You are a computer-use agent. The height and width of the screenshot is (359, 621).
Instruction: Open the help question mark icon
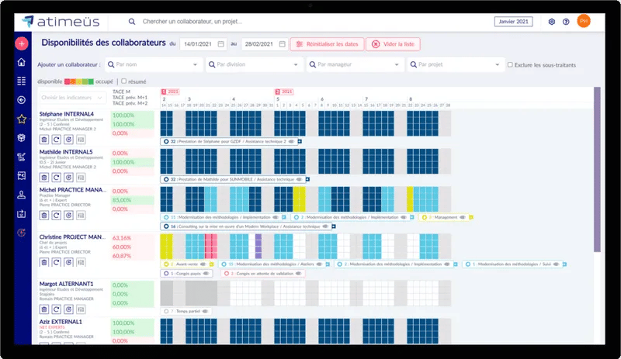(x=566, y=22)
